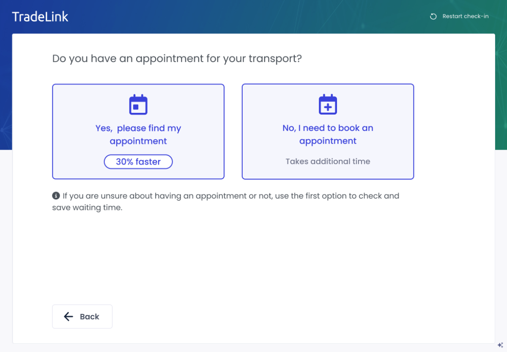Click the "Back" text label
Viewport: 507px width, 352px height.
pyautogui.click(x=90, y=317)
